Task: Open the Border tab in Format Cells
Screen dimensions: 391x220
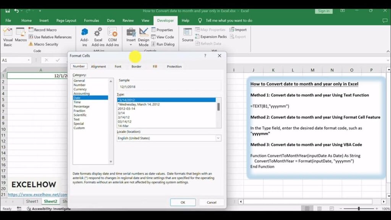Action: click(136, 66)
